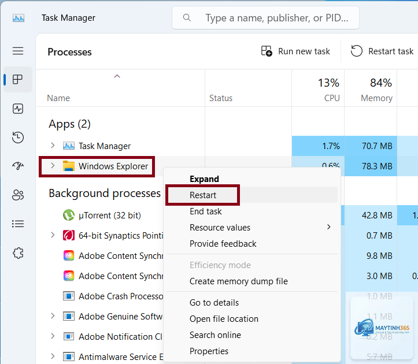Sort by the Status column header
The width and height of the screenshot is (418, 364).
coord(248,88)
